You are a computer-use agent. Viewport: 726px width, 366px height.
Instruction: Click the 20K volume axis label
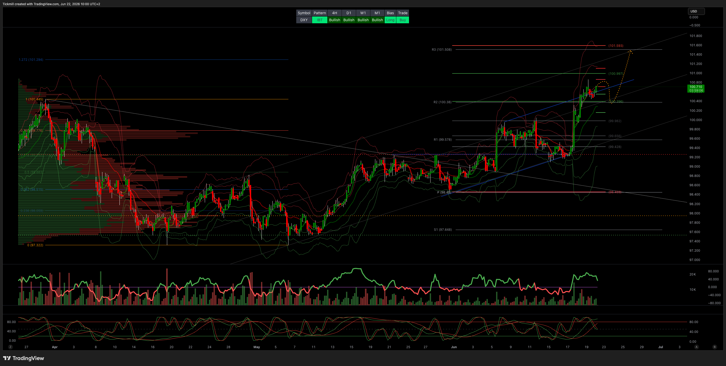(693, 274)
